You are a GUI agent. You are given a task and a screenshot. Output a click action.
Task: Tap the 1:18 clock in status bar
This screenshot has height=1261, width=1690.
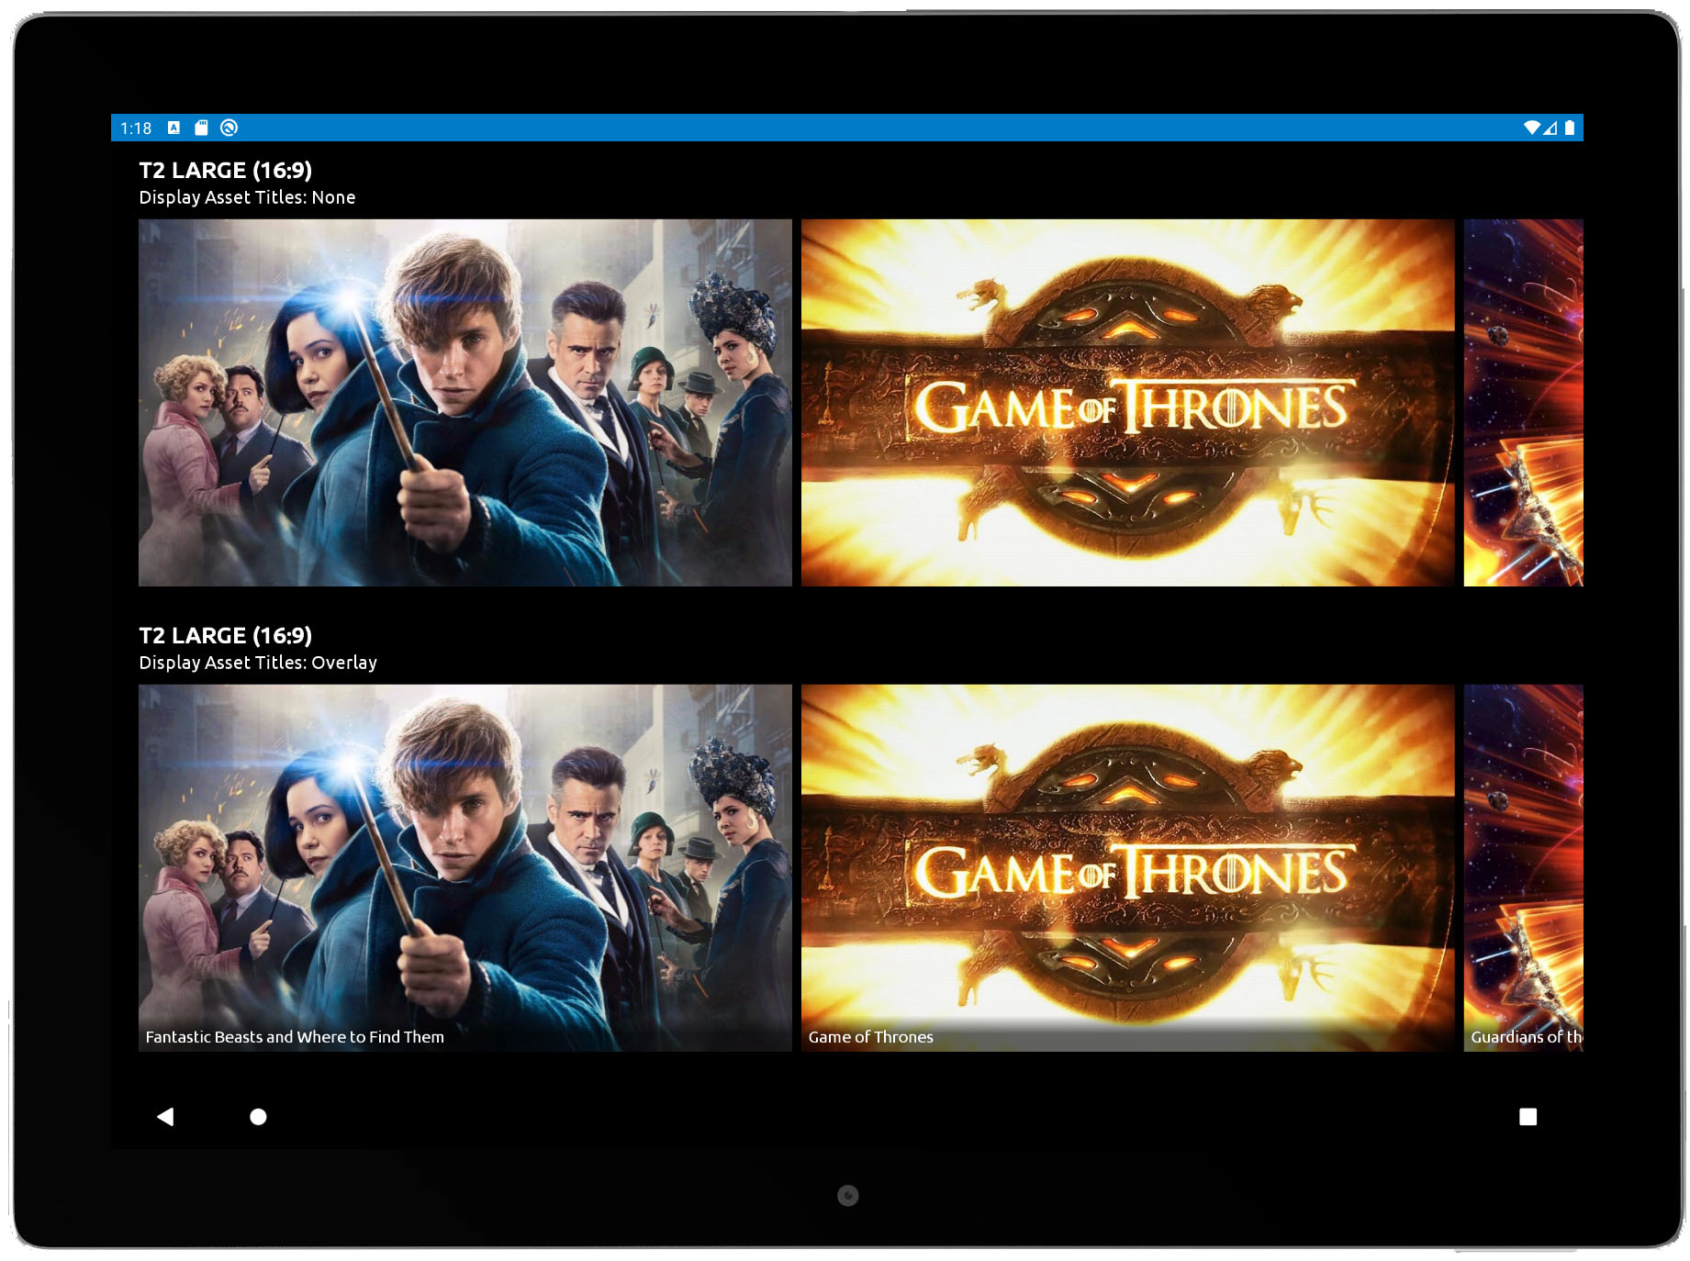pos(136,128)
